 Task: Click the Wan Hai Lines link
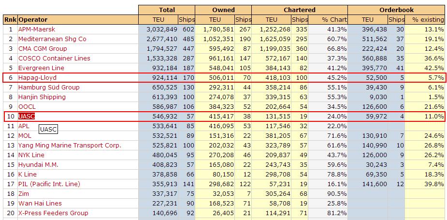coord(40,203)
